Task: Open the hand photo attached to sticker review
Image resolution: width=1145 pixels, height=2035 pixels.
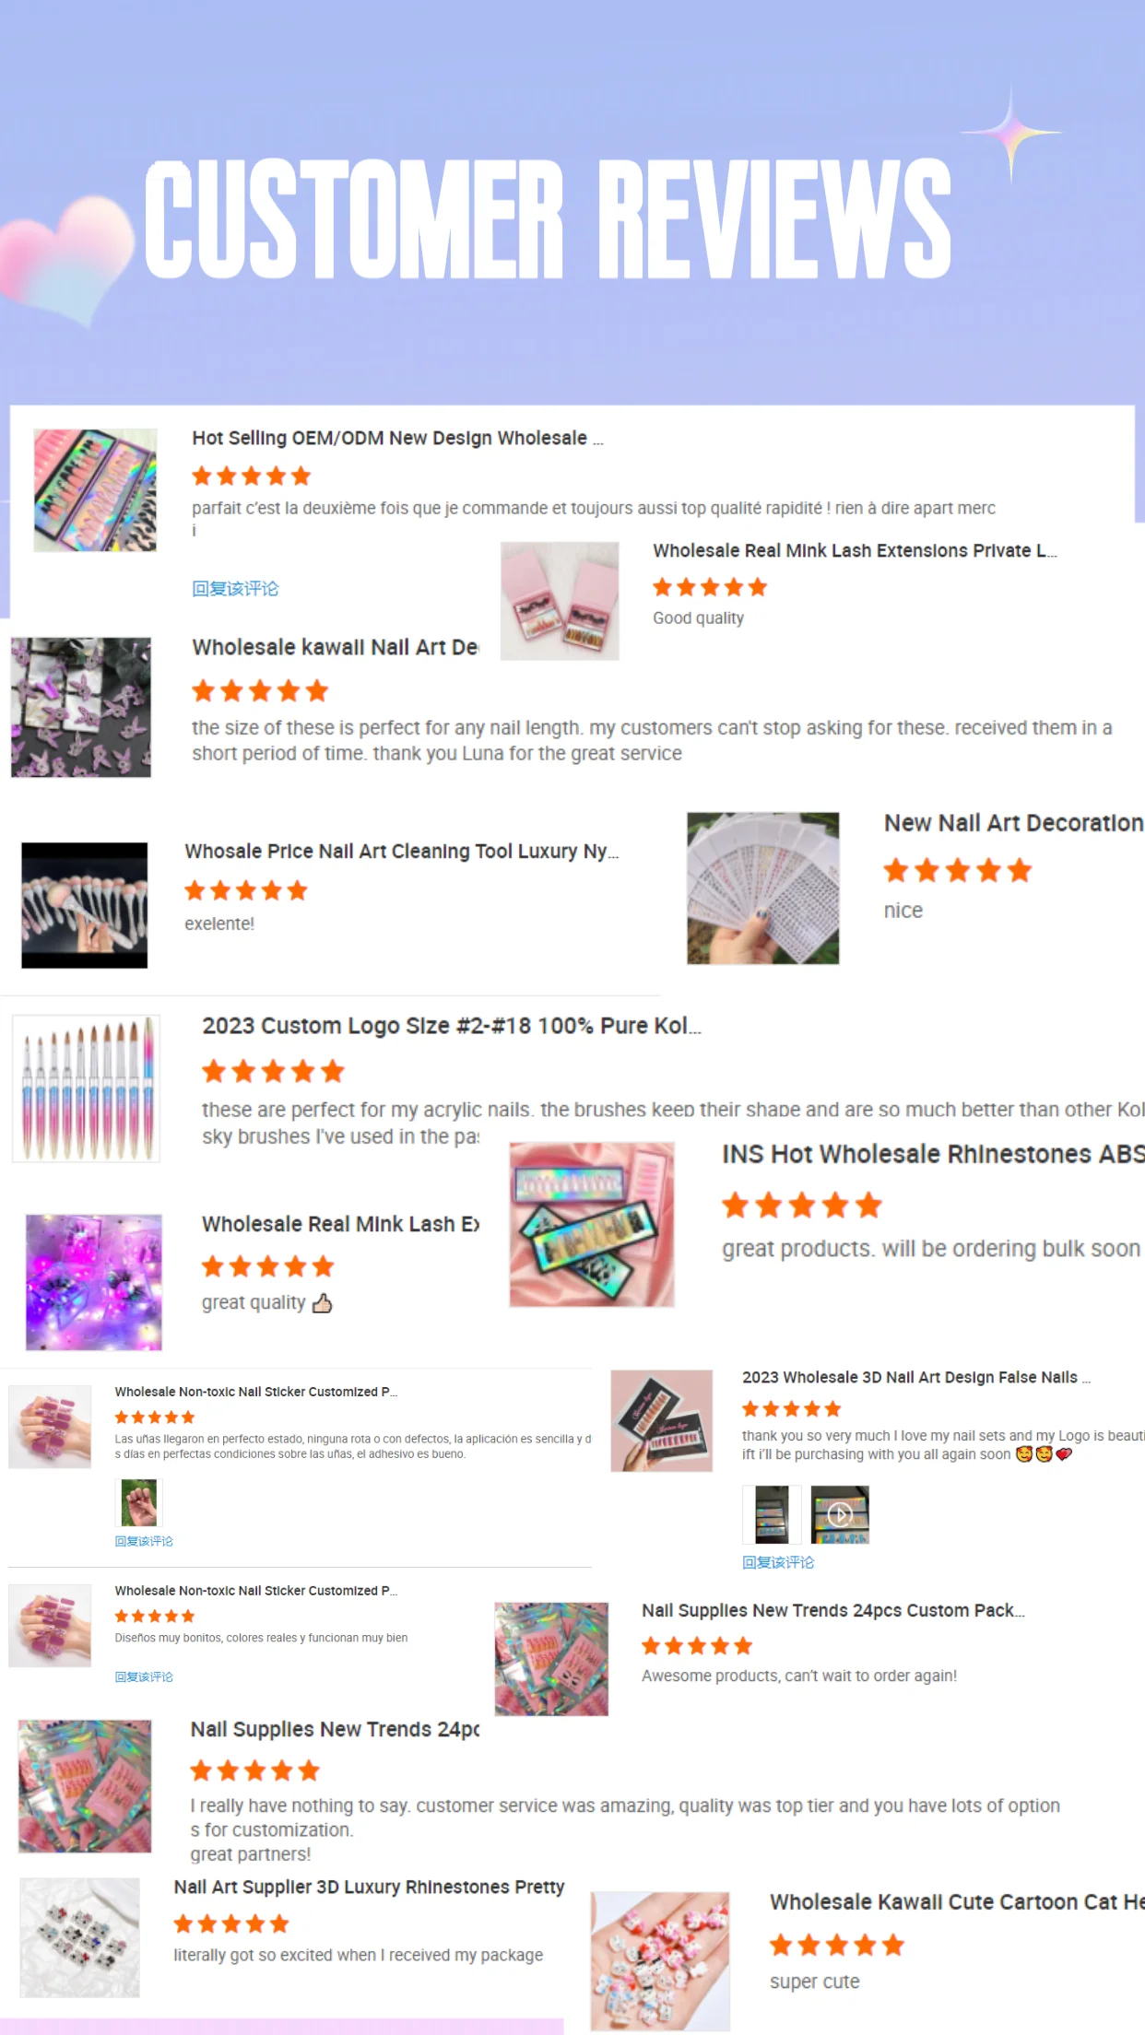Action: [x=139, y=1503]
